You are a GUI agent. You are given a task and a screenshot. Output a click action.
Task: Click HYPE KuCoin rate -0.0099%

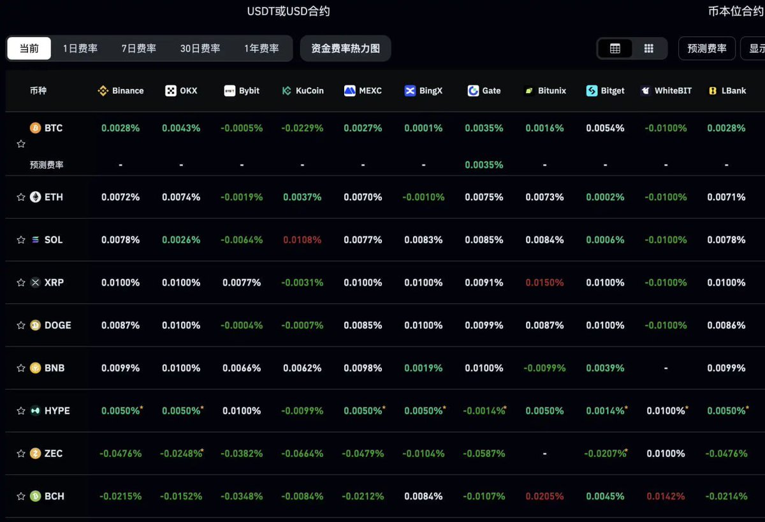302,410
